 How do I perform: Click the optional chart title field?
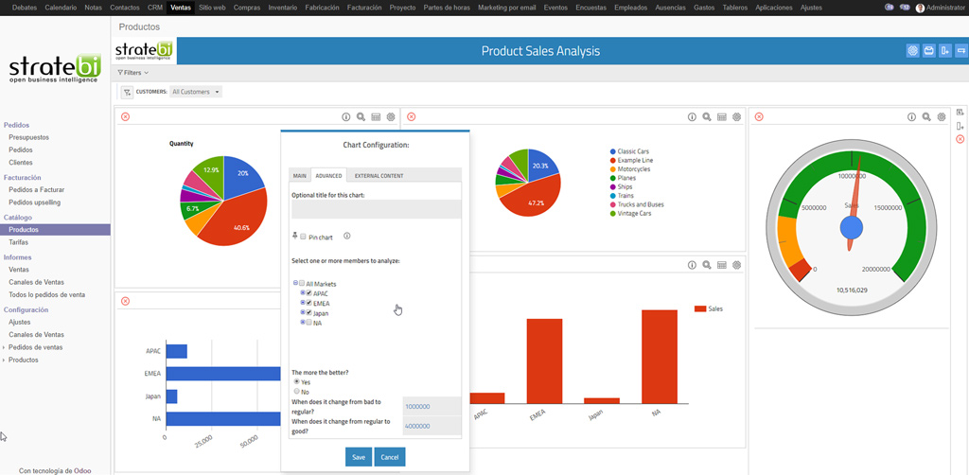click(x=377, y=209)
